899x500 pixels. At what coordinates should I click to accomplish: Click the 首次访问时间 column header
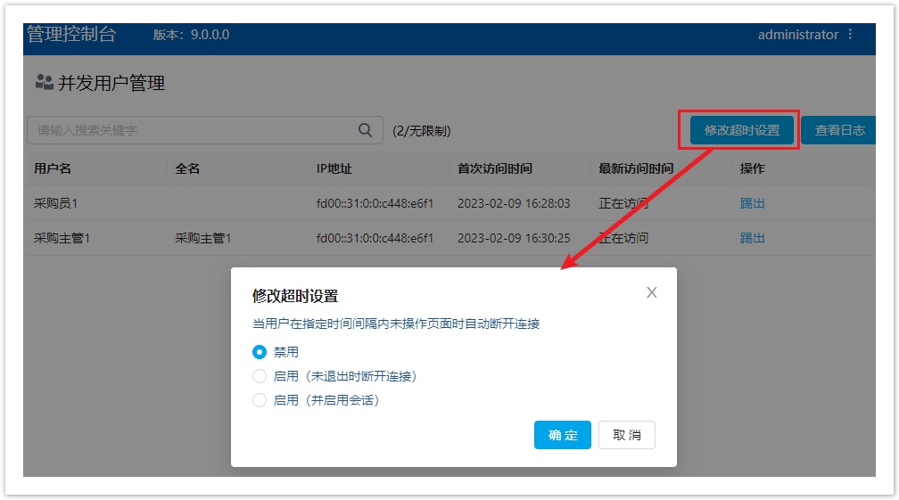click(495, 168)
